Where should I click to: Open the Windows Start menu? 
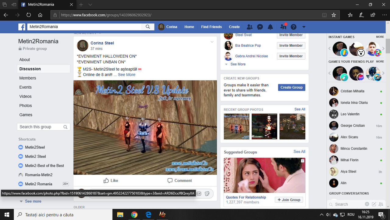pyautogui.click(x=7, y=215)
